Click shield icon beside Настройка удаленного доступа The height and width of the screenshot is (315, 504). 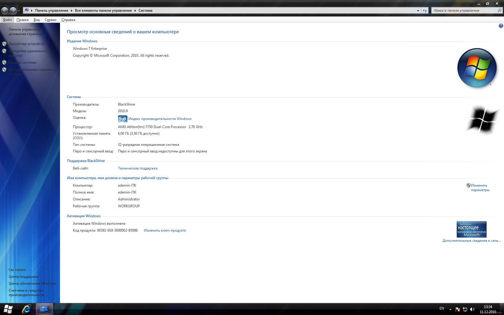pos(4,51)
